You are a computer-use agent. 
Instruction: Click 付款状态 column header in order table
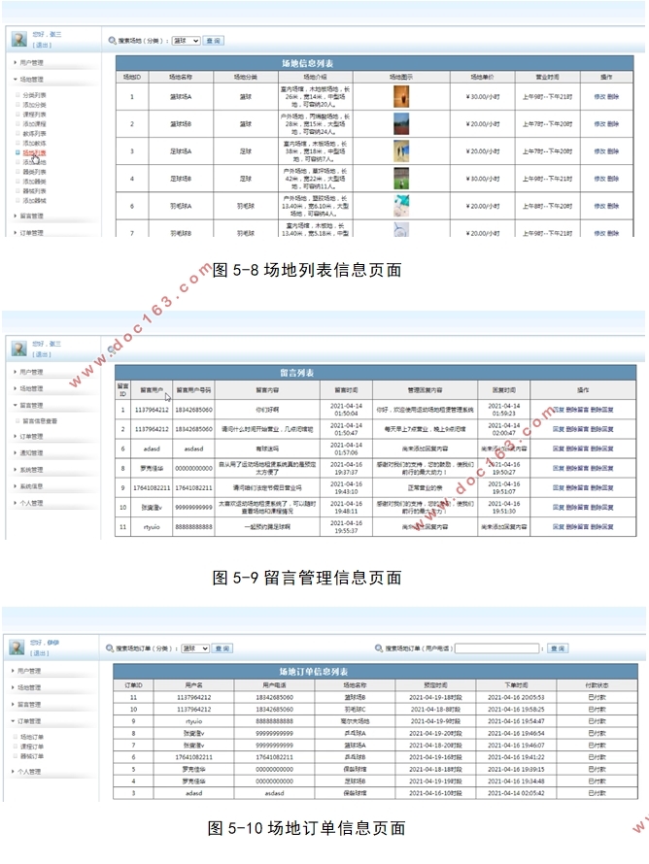[x=597, y=685]
